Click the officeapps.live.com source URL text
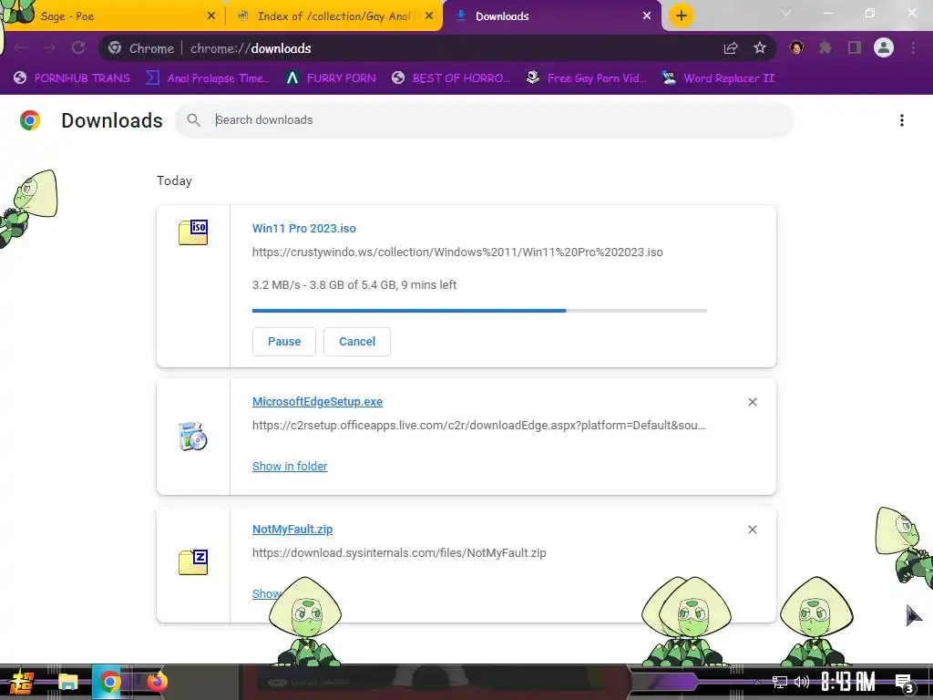 point(478,426)
